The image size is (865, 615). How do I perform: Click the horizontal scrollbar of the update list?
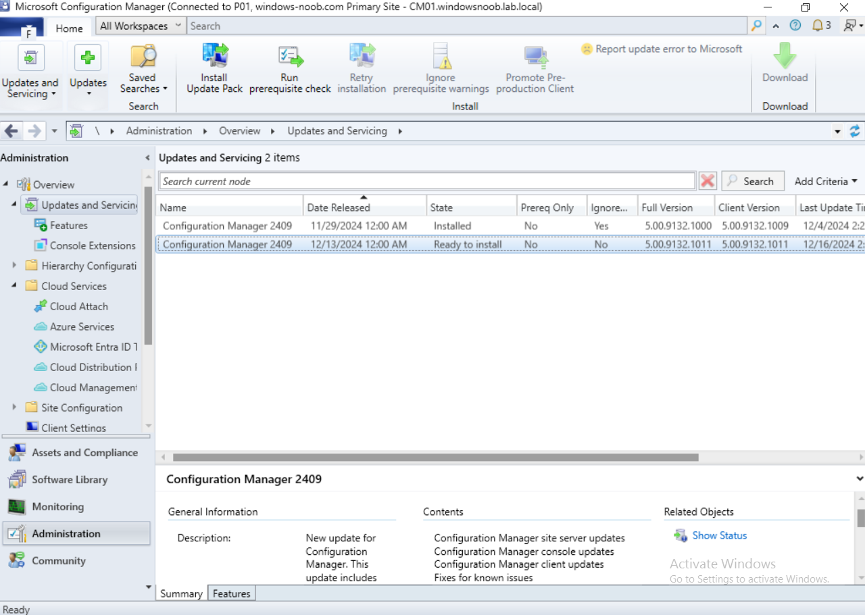(435, 458)
